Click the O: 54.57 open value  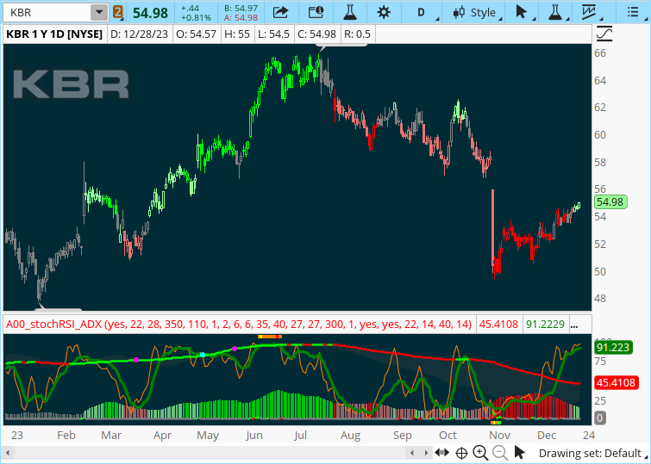click(x=196, y=34)
